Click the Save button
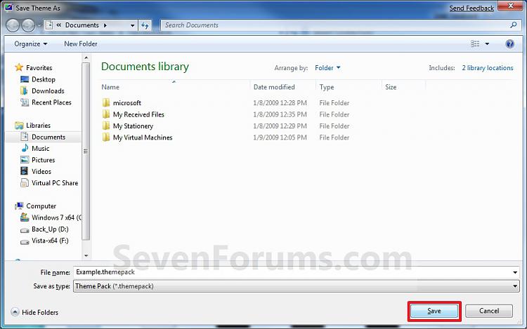This screenshot has width=527, height=329. tap(434, 311)
